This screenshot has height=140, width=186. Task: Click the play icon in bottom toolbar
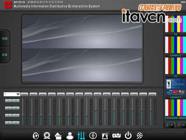point(36,136)
